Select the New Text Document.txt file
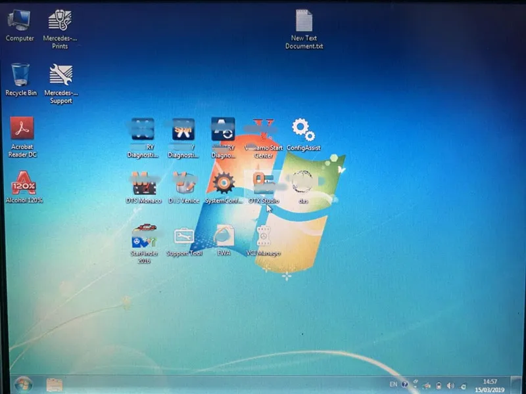 pyautogui.click(x=304, y=30)
